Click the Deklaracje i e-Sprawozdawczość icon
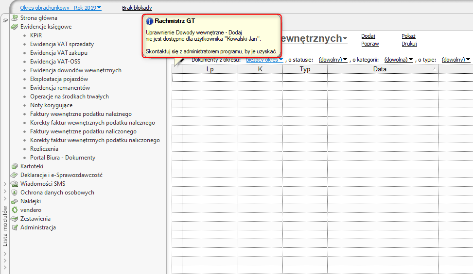 14,175
